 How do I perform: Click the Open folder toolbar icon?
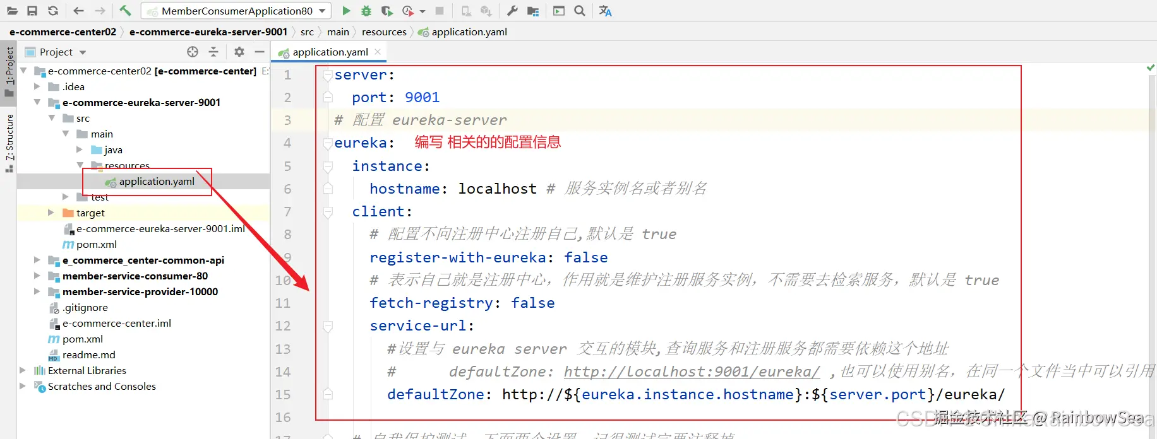pyautogui.click(x=12, y=11)
